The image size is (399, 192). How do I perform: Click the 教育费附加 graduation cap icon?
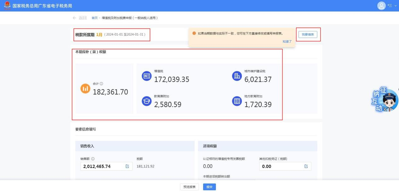[146, 101]
